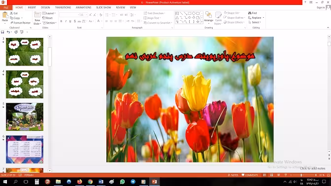This screenshot has width=331, height=186.
Task: Toggle Italic formatting
Action: point(66,21)
